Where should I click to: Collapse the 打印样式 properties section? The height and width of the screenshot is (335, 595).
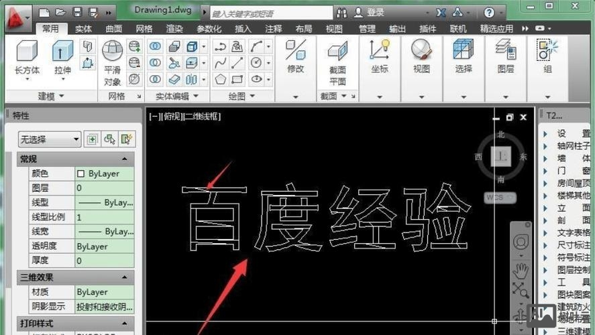click(125, 324)
